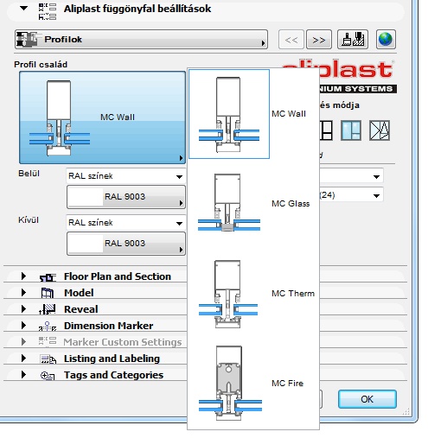Click the Floor Plan and Section icon
This screenshot has height=438, width=428.
tap(48, 277)
